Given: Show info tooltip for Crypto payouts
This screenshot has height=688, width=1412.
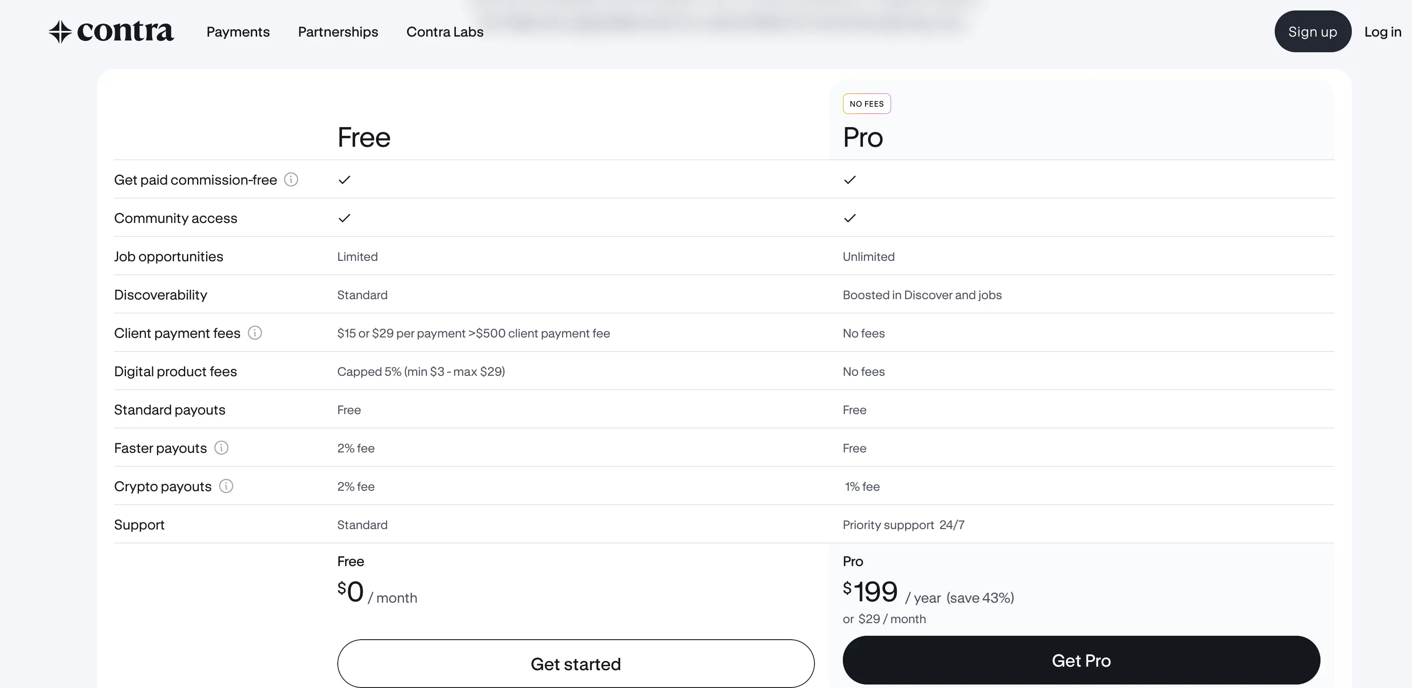Looking at the screenshot, I should [226, 486].
